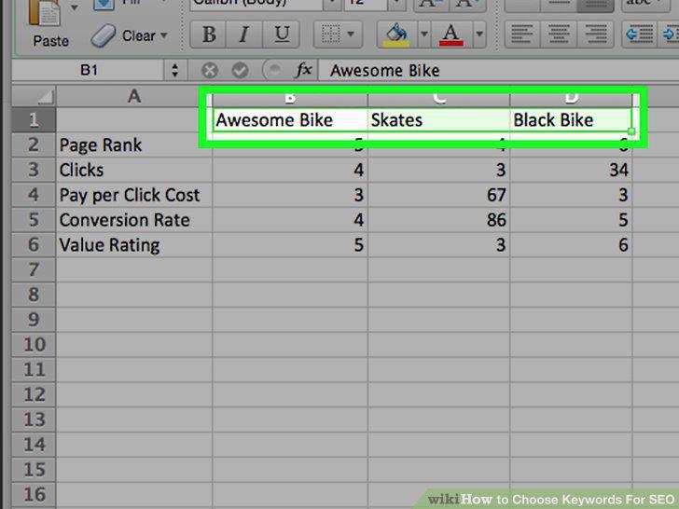679x509 pixels.
Task: Click the Paste clipboard icon
Action: point(45,13)
